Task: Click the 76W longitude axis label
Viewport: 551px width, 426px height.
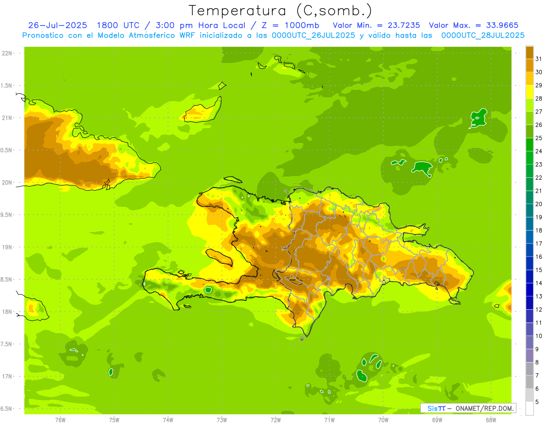Action: [x=60, y=420]
